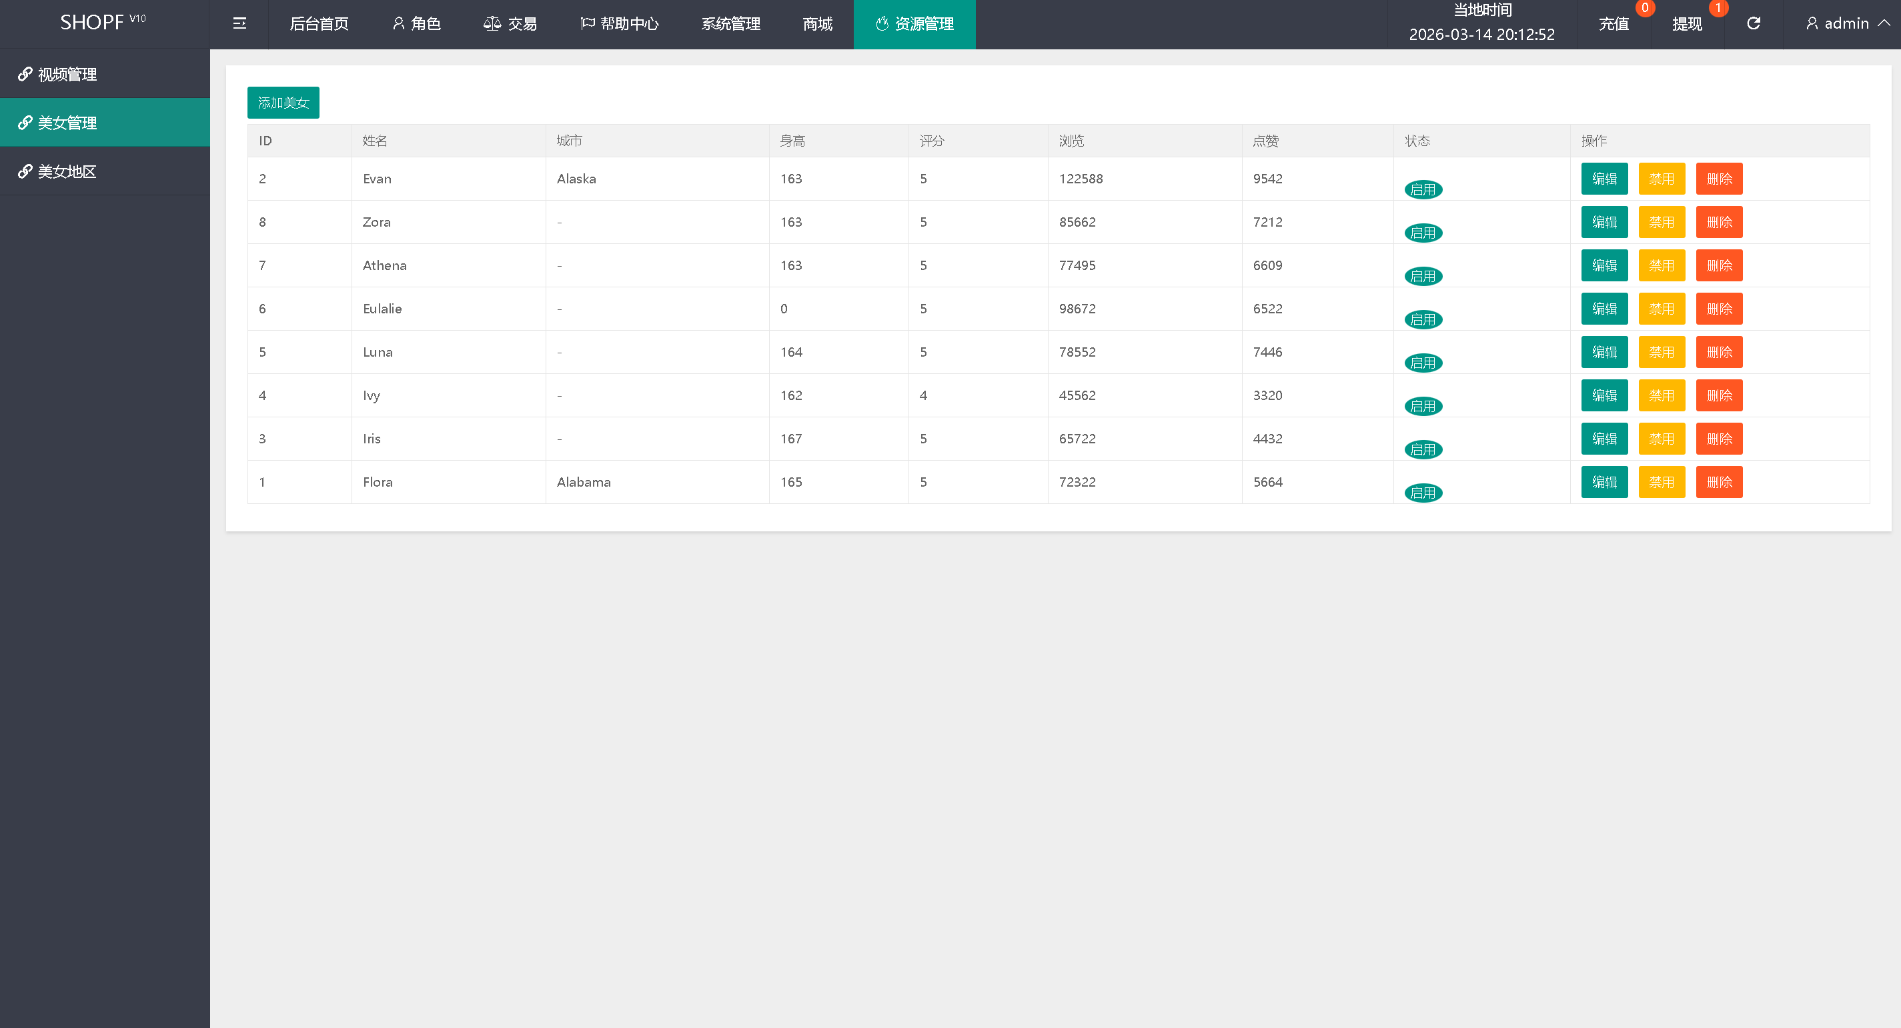Delete the Iris row
Viewport: 1901px width, 1028px height.
click(1720, 439)
